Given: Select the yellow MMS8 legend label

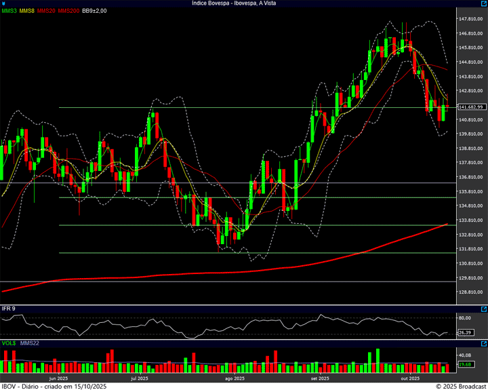Looking at the screenshot, I should pos(27,12).
